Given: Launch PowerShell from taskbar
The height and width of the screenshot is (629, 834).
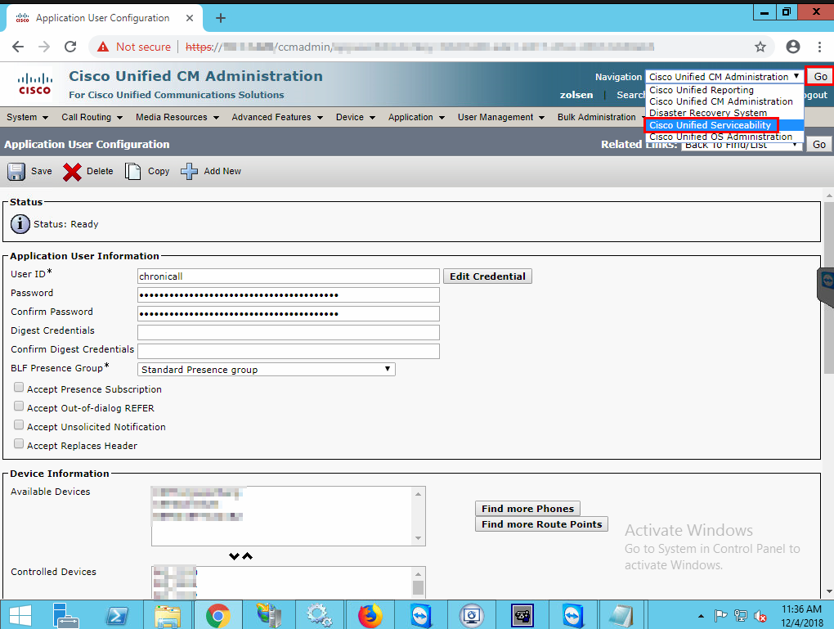Looking at the screenshot, I should 116,616.
